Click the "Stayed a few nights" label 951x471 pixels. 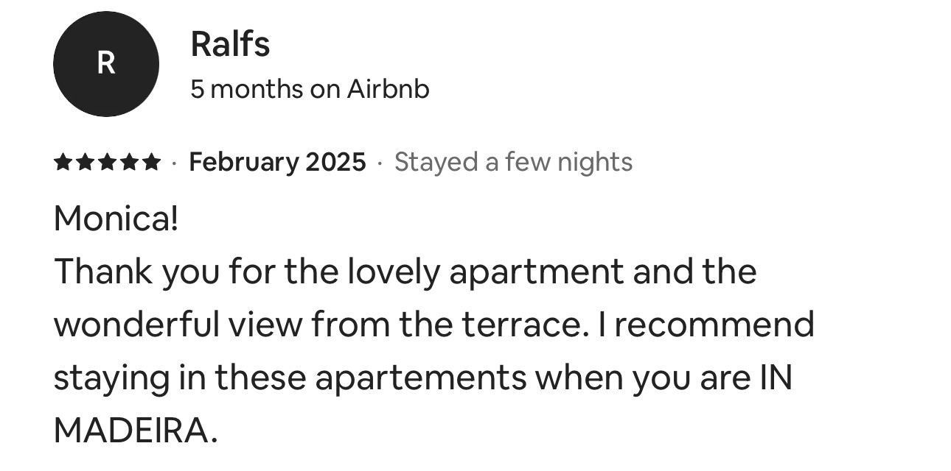(x=513, y=162)
